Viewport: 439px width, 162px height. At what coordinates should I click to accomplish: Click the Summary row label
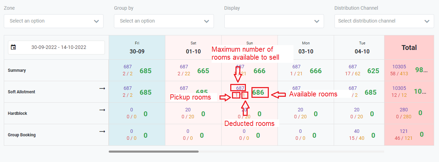(17, 70)
